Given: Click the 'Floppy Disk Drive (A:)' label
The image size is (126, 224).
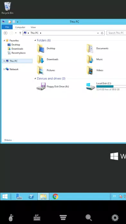Looking at the screenshot, I should pos(58,87).
